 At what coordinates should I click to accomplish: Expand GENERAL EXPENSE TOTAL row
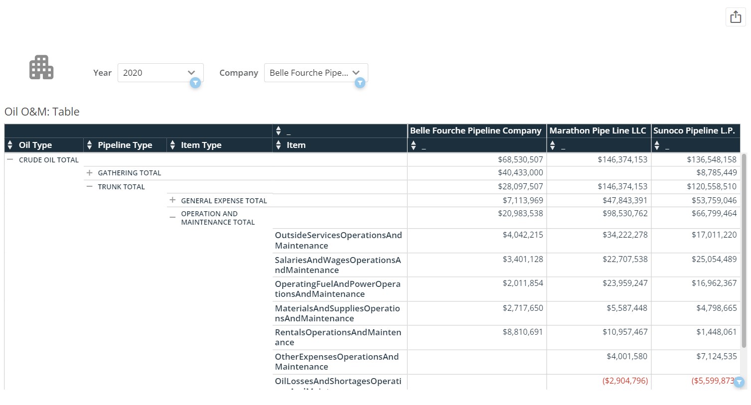click(172, 200)
